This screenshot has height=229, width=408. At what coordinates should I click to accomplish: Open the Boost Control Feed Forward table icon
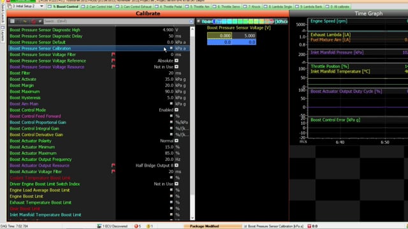point(171,116)
